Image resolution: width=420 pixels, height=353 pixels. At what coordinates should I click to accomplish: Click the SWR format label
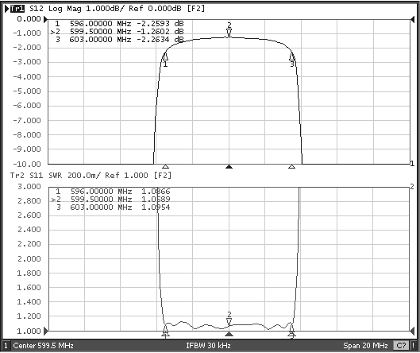[55, 176]
